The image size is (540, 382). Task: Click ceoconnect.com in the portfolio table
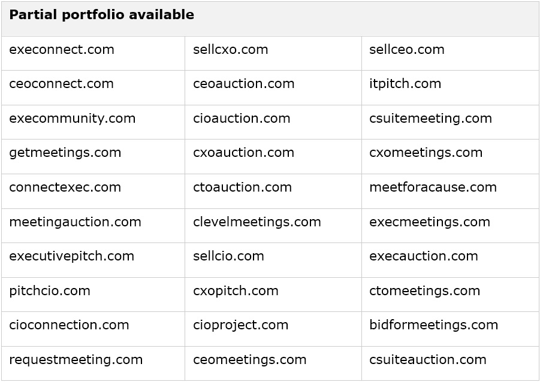61,84
